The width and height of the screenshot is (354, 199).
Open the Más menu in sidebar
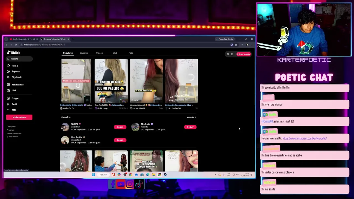click(x=12, y=110)
